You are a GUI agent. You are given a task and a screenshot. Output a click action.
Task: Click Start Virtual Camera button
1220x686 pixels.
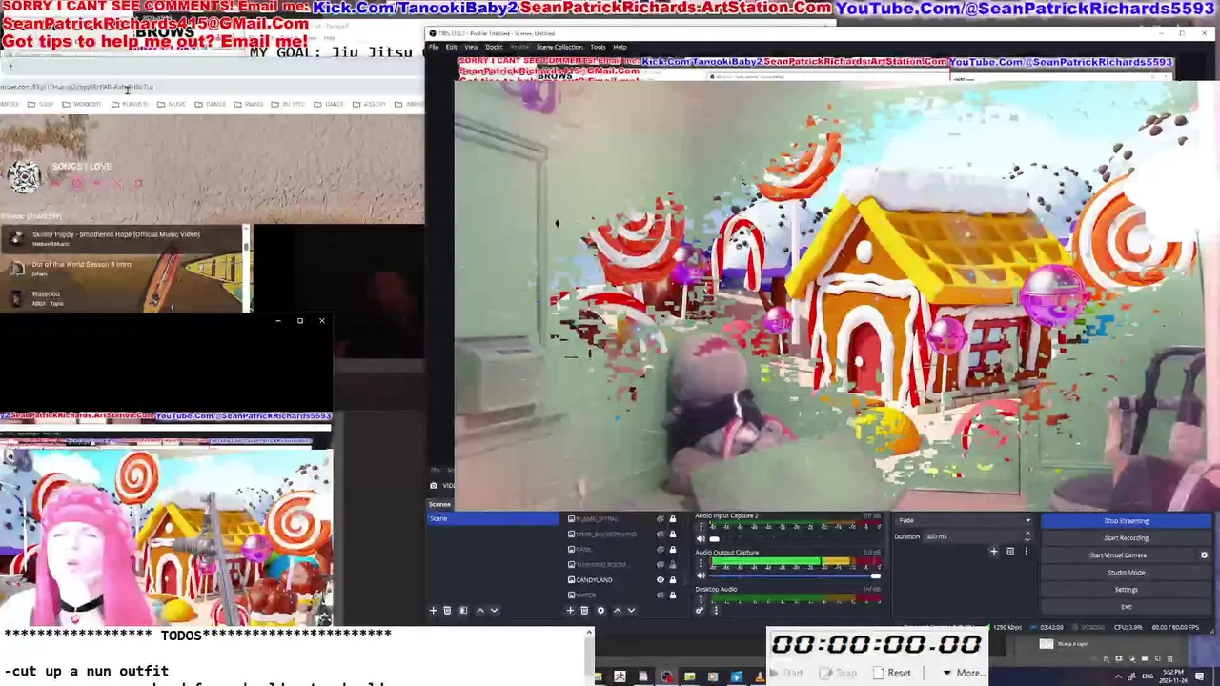[1117, 555]
